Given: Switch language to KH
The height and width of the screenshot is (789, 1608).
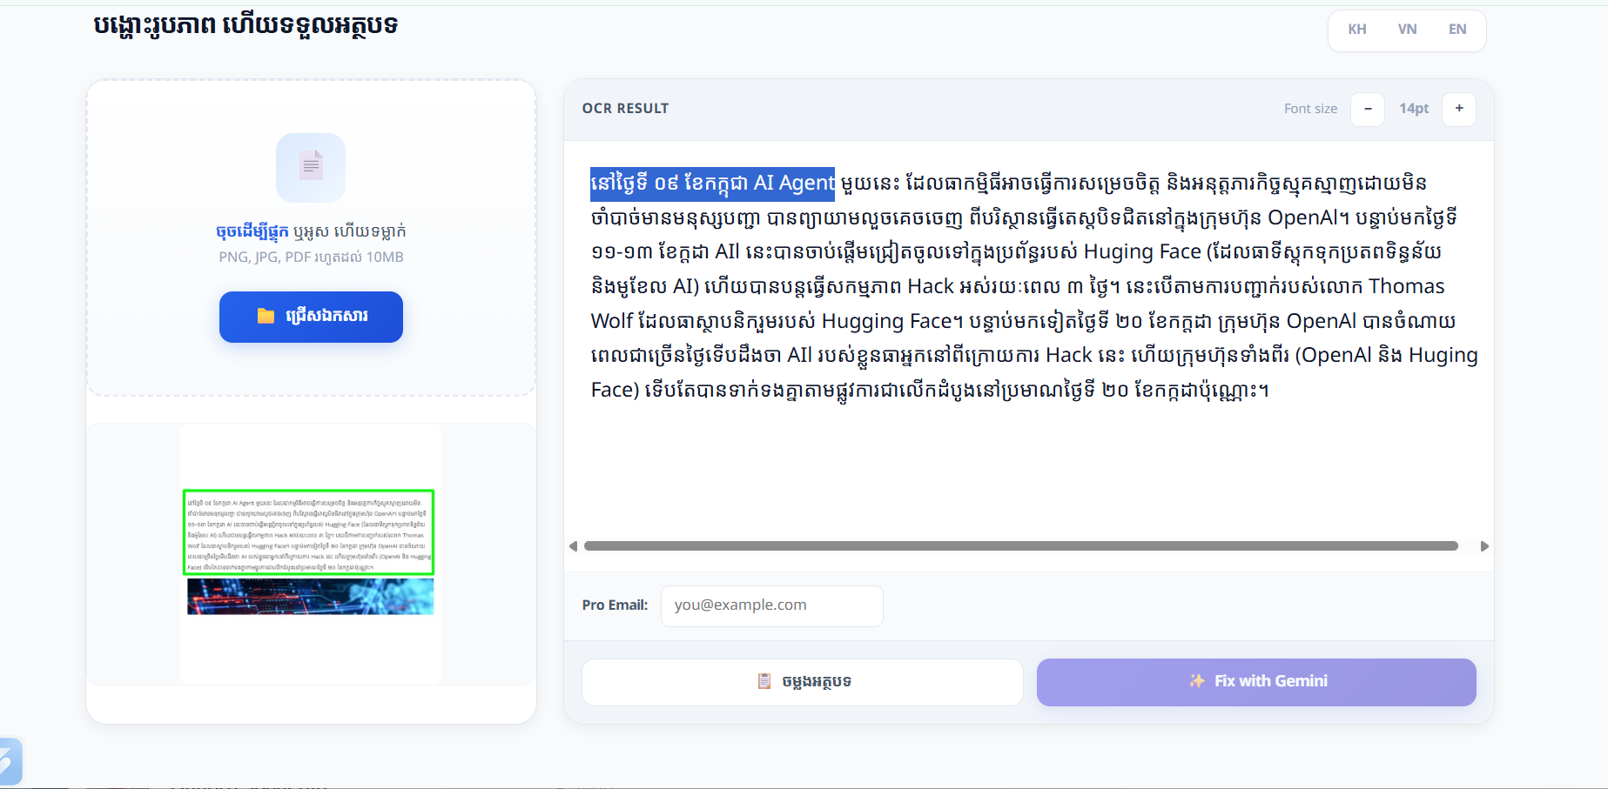Looking at the screenshot, I should point(1357,30).
